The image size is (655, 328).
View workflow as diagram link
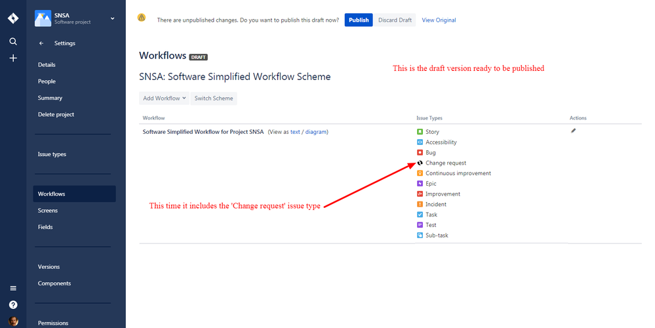316,132
